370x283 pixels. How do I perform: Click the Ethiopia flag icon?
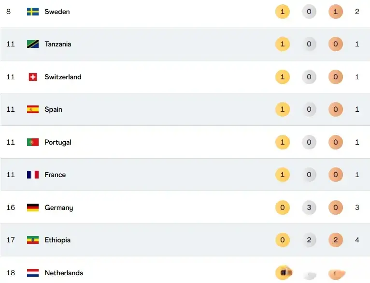(32, 240)
